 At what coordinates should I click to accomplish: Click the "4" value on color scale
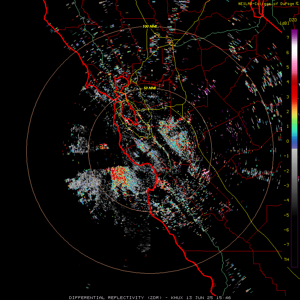pos(288,82)
